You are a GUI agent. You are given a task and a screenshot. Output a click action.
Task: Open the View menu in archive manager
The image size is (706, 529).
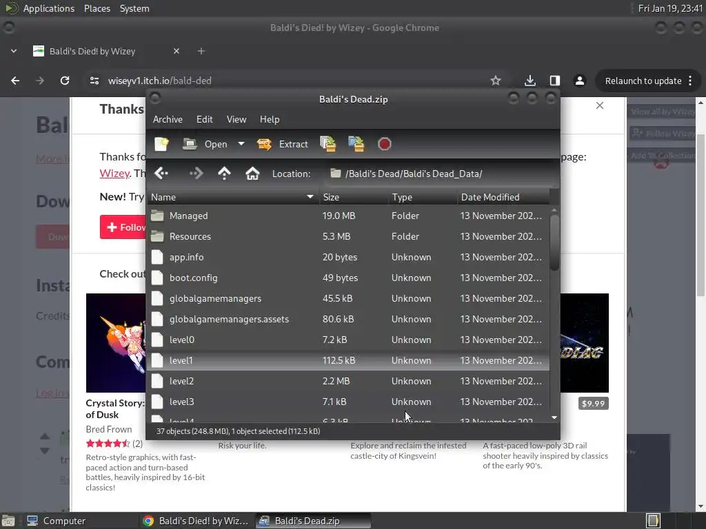(236, 119)
